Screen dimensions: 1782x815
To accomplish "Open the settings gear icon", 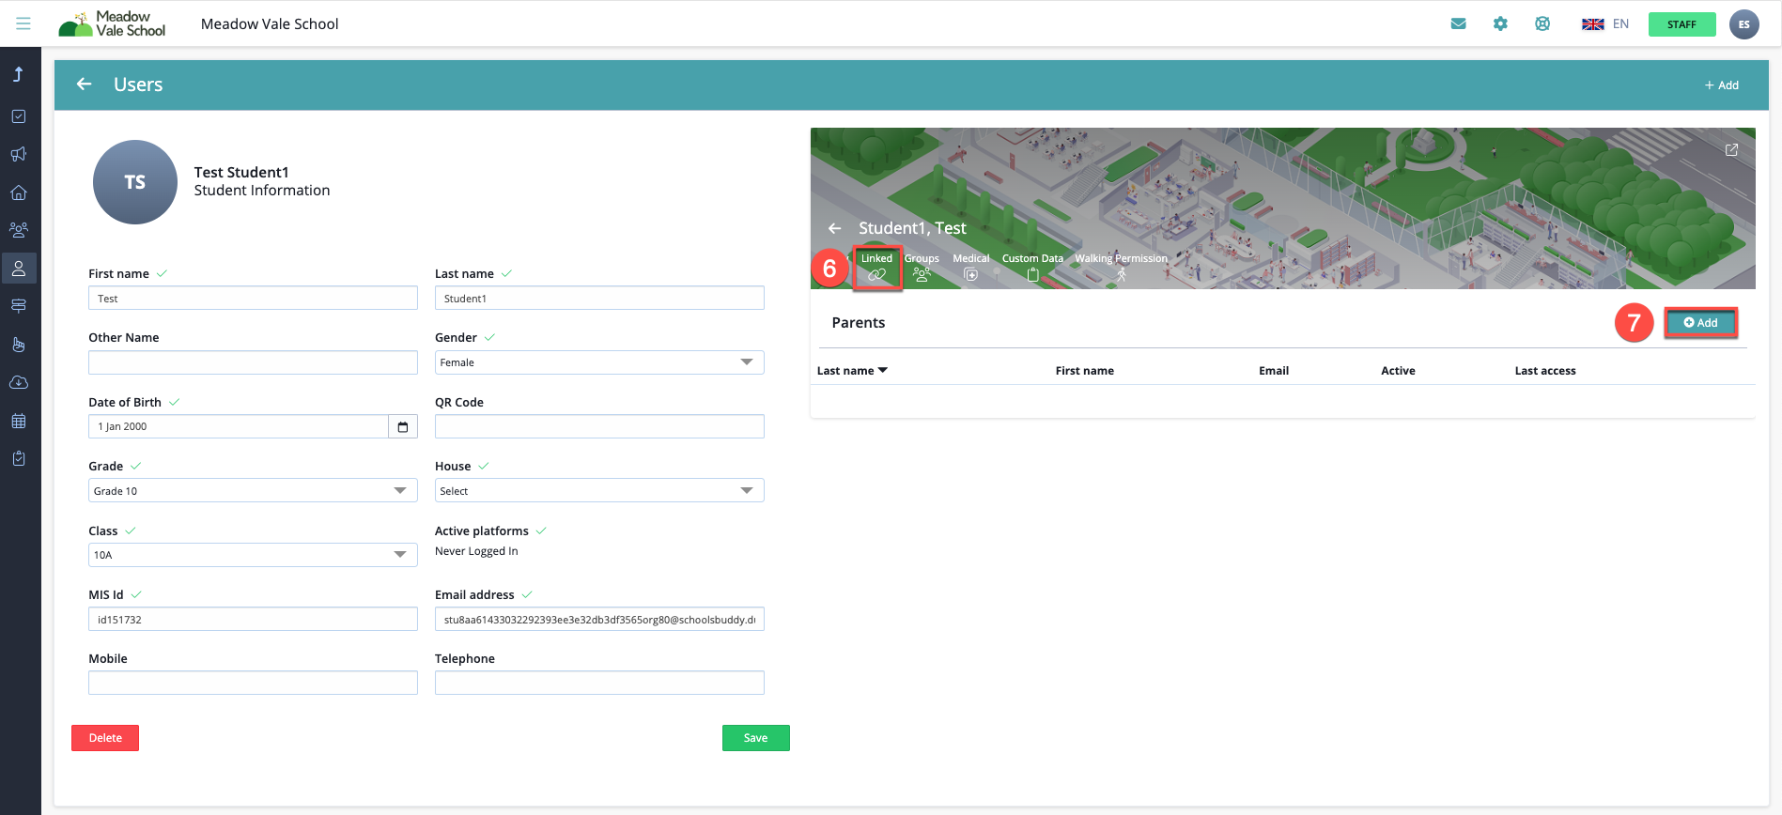I will pyautogui.click(x=1500, y=23).
